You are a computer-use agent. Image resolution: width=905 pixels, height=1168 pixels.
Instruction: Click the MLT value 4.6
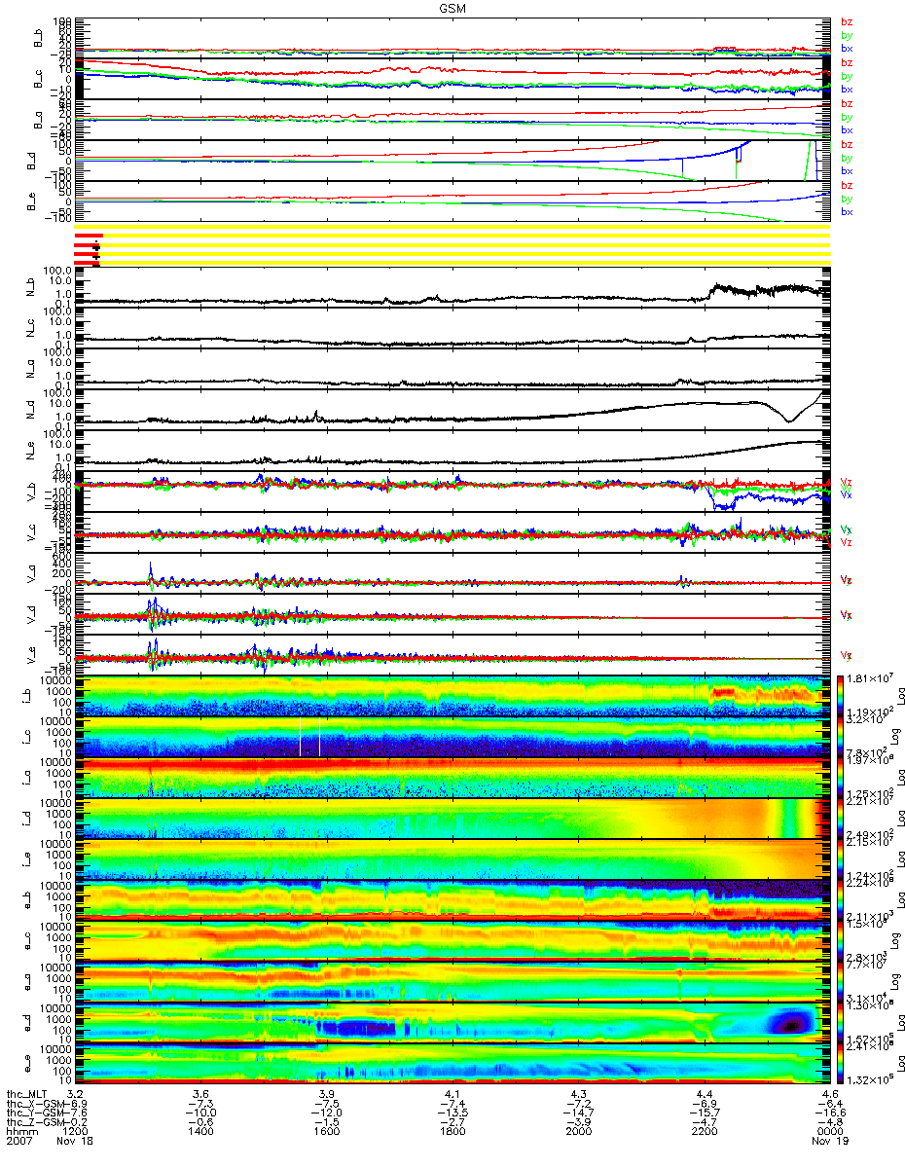[828, 1095]
